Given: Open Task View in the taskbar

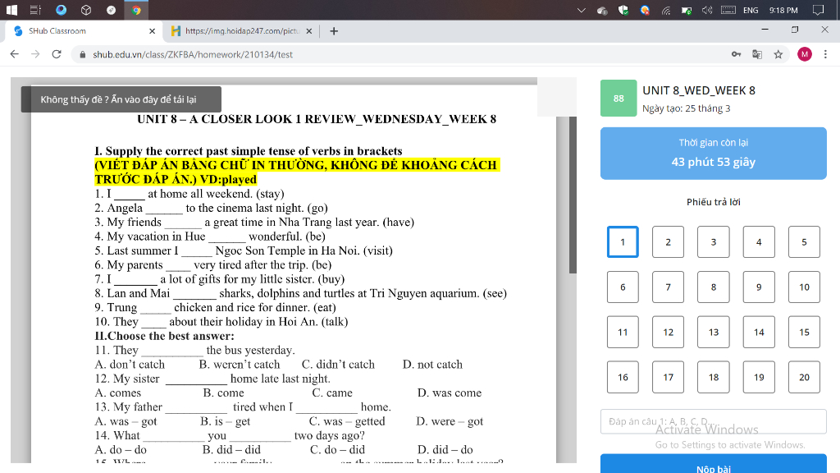Looking at the screenshot, I should (35, 10).
